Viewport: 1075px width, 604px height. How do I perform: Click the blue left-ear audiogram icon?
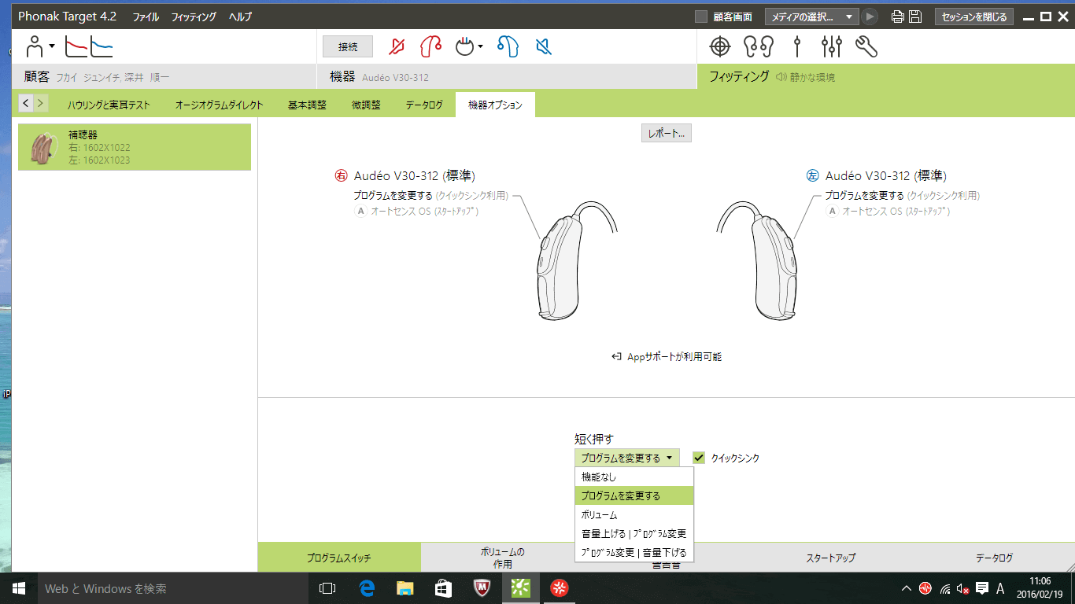coord(102,47)
